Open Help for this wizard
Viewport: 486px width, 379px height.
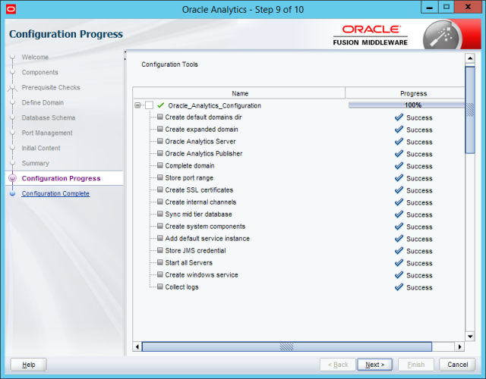pyautogui.click(x=29, y=365)
